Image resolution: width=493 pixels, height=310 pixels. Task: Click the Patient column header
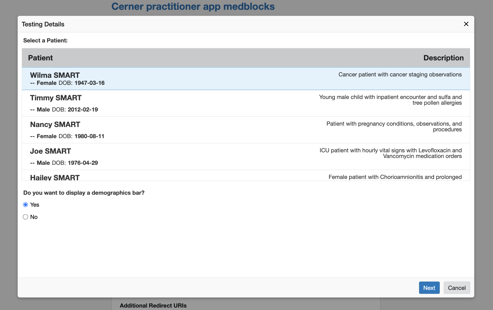(40, 58)
